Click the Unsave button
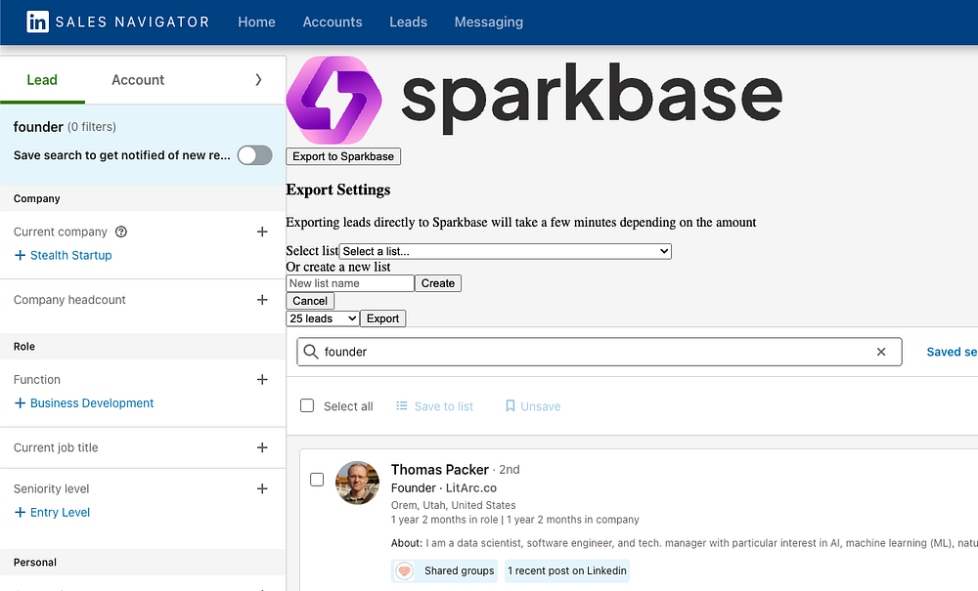Viewport: 978px width, 591px height. pos(533,406)
